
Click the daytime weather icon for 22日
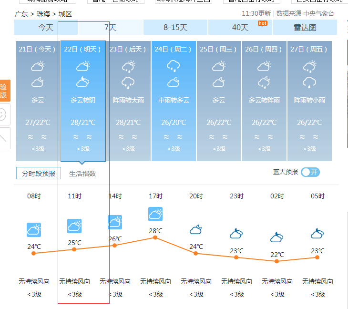[x=83, y=66]
